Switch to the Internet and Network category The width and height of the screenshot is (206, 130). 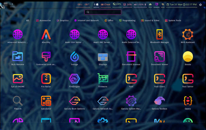click(87, 21)
